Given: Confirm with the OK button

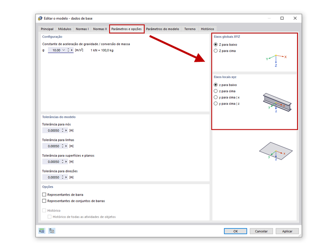Looking at the screenshot, I should click(236, 231).
